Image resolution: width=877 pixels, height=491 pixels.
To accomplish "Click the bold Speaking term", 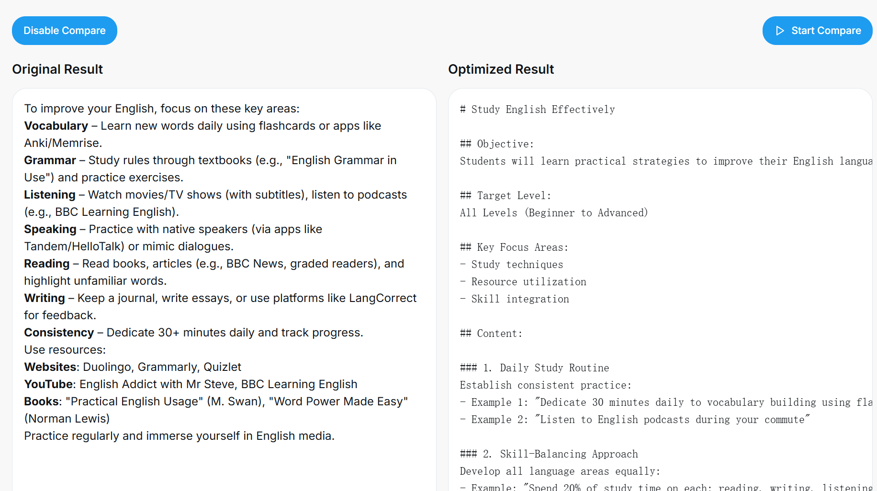I will [50, 229].
